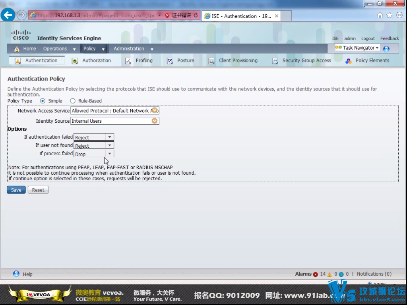This screenshot has height=305, width=407.
Task: Expand the Identity Source selector
Action: 155,121
